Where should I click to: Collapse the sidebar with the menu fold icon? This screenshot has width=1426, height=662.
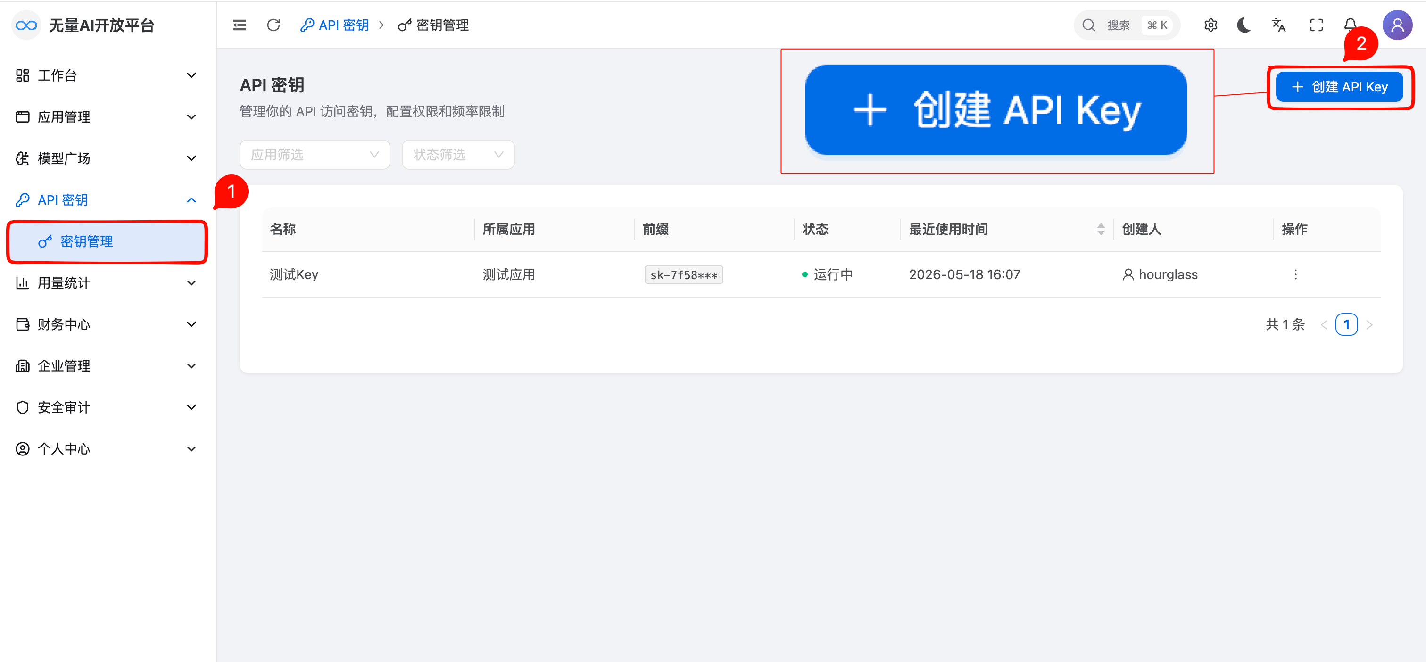coord(239,25)
